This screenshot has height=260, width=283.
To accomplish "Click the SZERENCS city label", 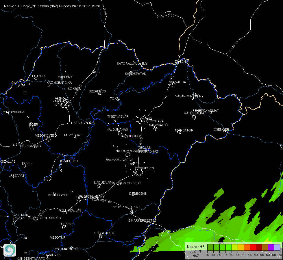I will [x=97, y=91].
